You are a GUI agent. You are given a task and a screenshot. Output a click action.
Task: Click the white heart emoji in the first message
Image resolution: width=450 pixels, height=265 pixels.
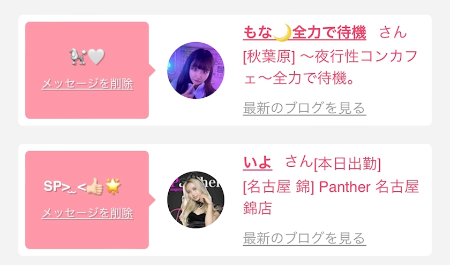pyautogui.click(x=96, y=57)
